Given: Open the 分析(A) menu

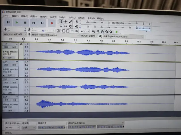Looking at the screenshot, I should (x=81, y=18).
